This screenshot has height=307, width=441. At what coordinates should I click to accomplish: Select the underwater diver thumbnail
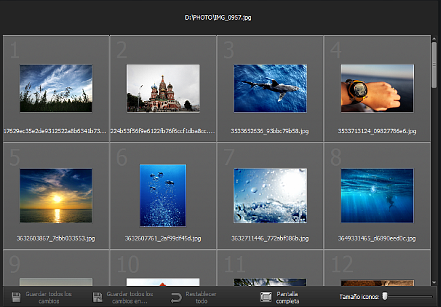(377, 196)
